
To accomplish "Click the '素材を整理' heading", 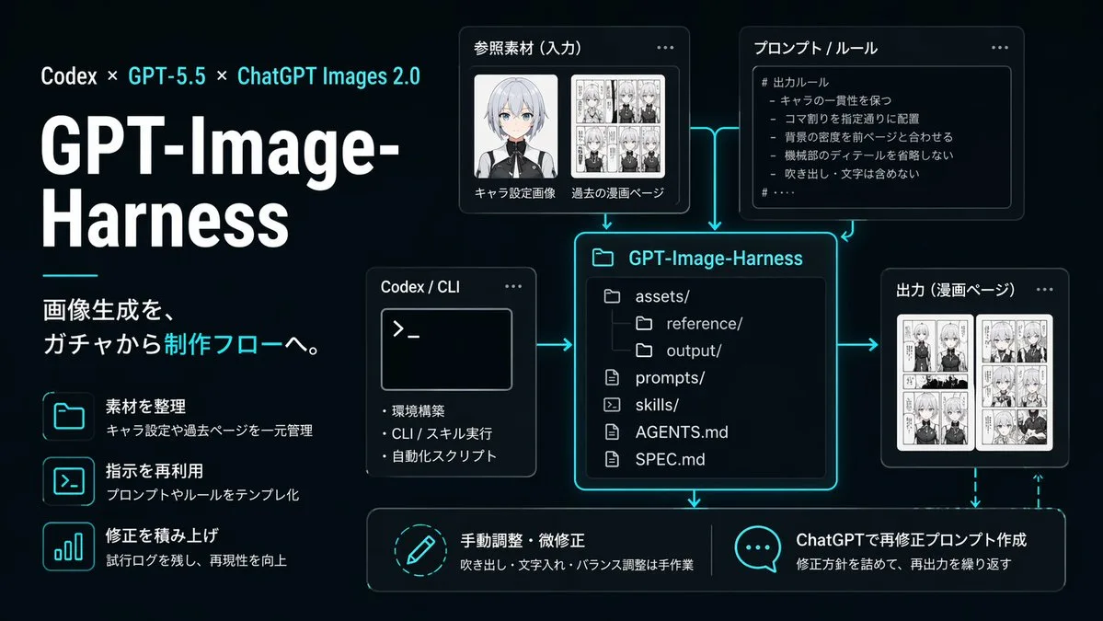I will click(145, 406).
